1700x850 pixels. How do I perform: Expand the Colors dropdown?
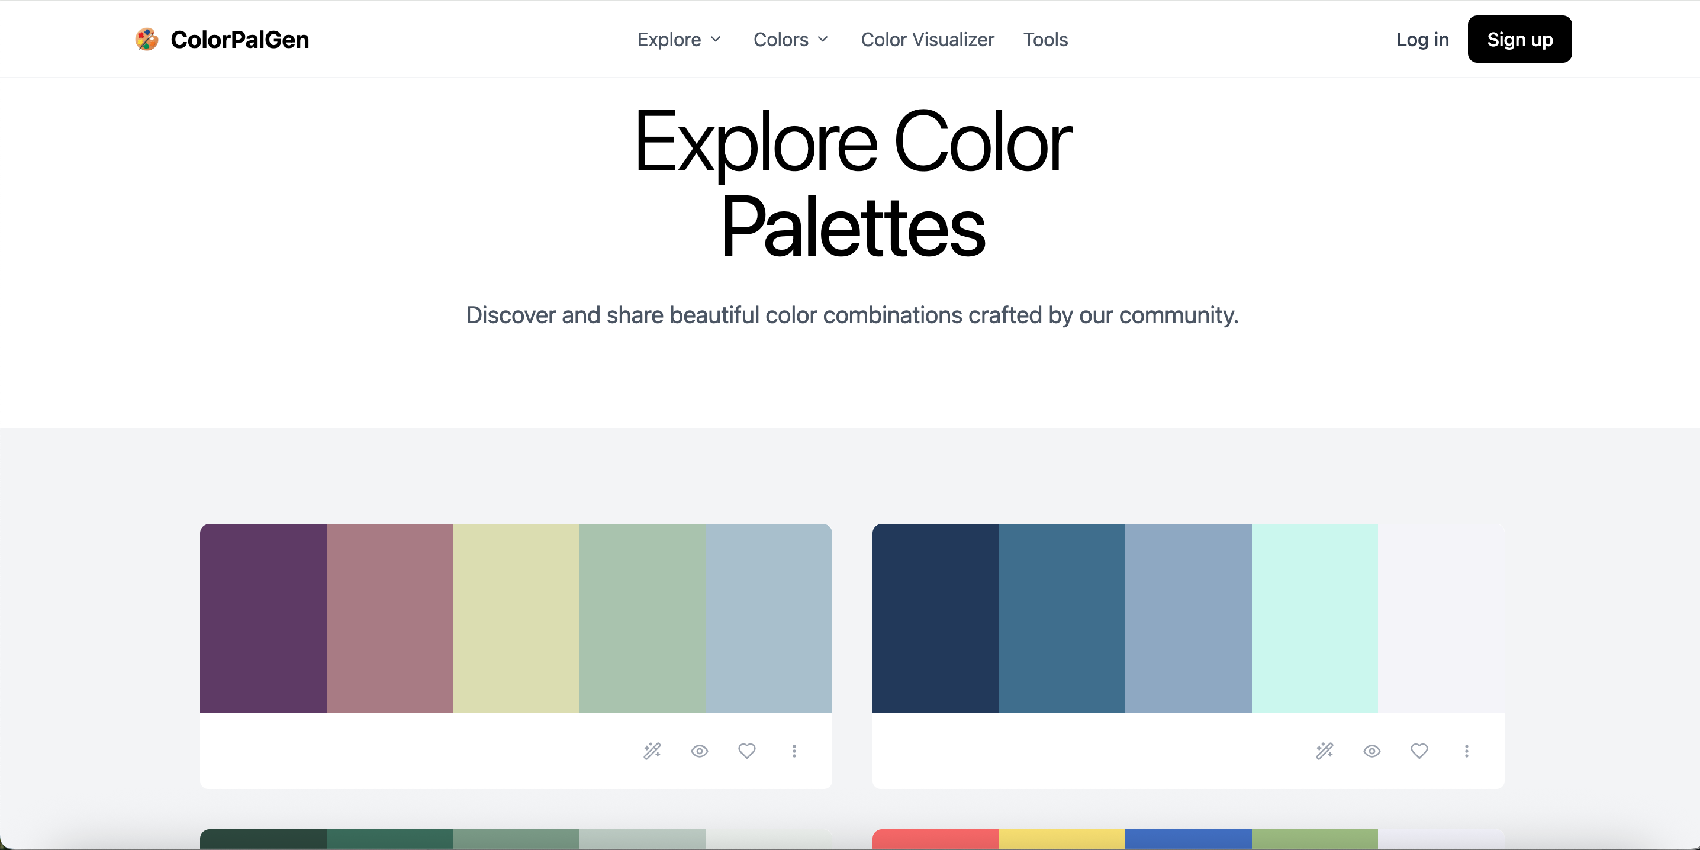click(x=790, y=40)
